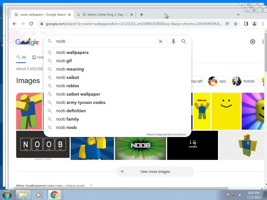
Task: Click View more images button
Action: [x=155, y=172]
